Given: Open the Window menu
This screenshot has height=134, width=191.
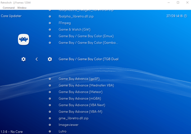Looking at the screenshot, I should pos(22,8).
